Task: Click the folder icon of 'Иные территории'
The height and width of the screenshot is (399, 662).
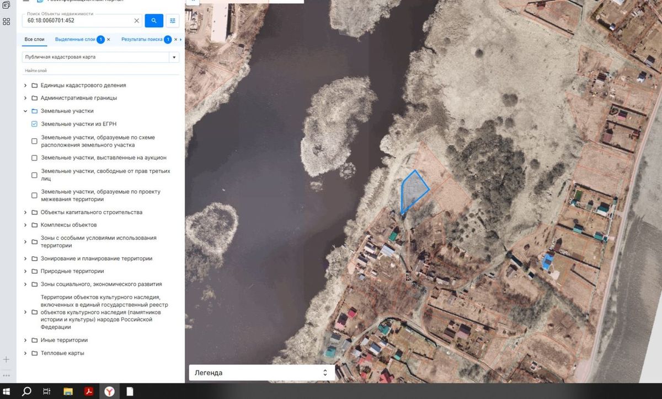Action: tap(34, 340)
